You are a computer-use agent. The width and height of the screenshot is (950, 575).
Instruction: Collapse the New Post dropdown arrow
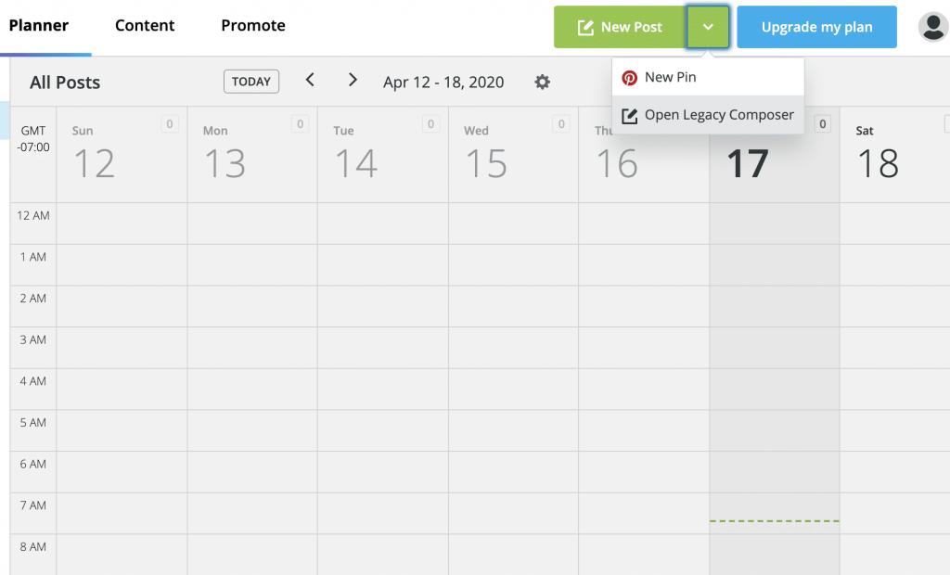(x=708, y=27)
